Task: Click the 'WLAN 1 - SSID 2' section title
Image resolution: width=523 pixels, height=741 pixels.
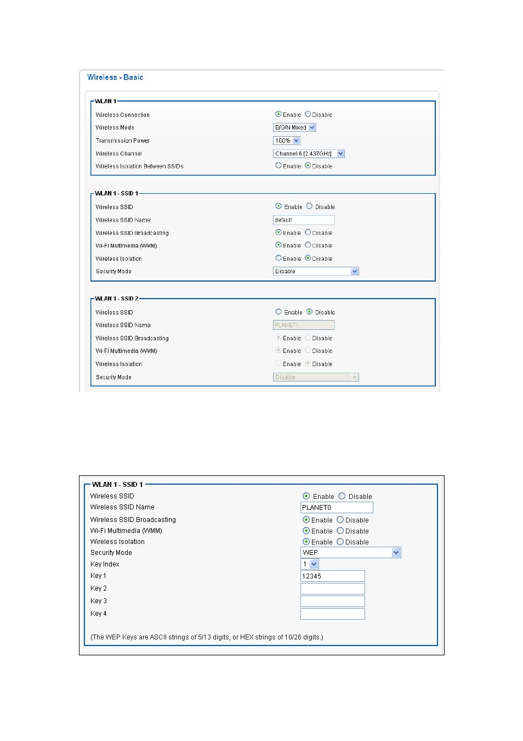Action: pos(117,299)
